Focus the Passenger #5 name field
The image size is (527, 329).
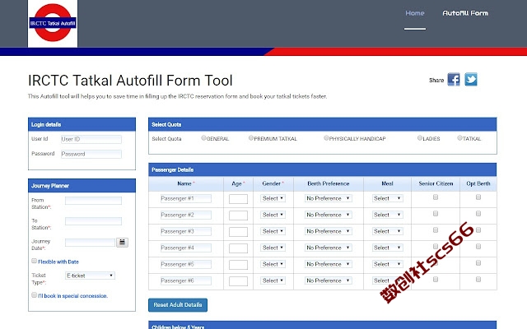[186, 264]
